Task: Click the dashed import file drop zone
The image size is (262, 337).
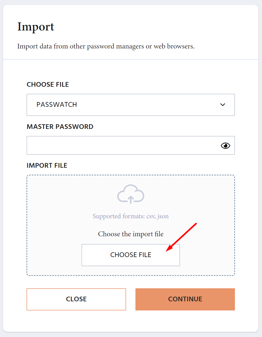Action: [131, 225]
